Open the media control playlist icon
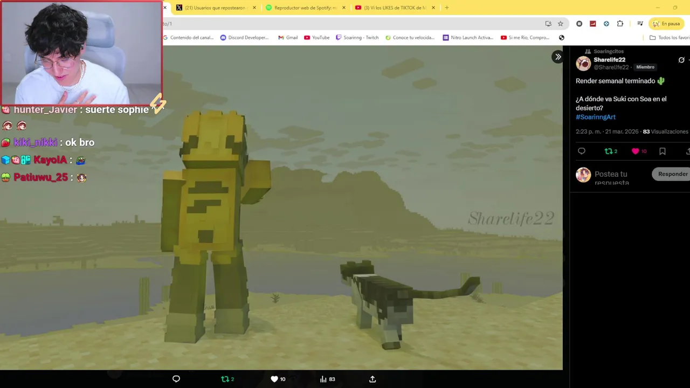This screenshot has height=388, width=690. (640, 24)
